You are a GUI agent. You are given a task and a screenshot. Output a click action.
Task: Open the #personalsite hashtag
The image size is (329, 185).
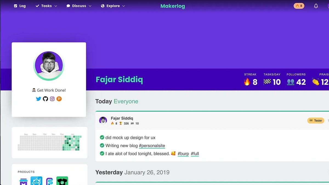click(152, 146)
